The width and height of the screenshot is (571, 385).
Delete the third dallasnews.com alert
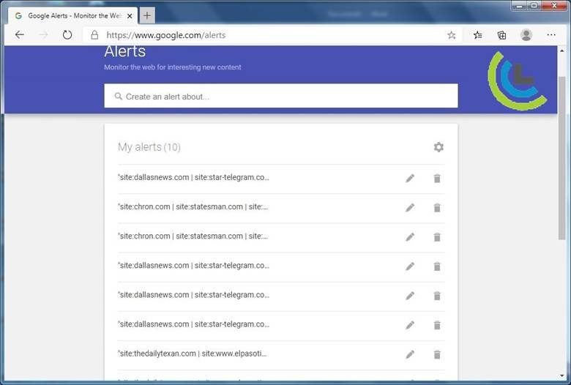[437, 296]
